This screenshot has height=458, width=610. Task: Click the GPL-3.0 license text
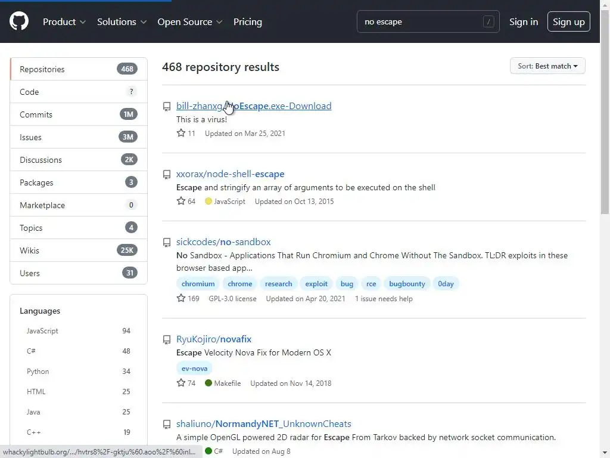[232, 299]
